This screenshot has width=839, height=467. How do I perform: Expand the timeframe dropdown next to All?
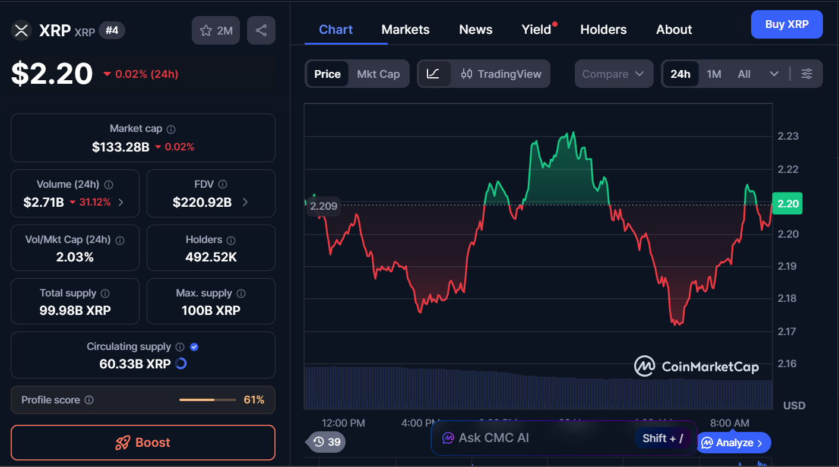(774, 74)
